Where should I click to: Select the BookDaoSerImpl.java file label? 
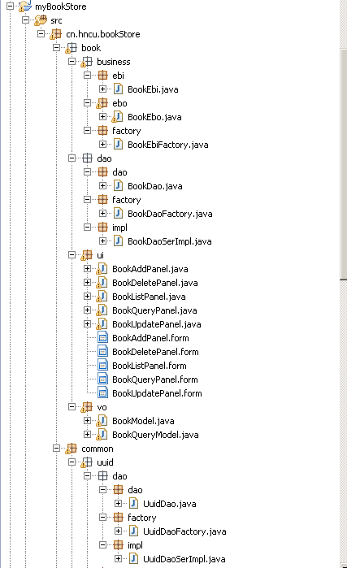click(x=170, y=241)
